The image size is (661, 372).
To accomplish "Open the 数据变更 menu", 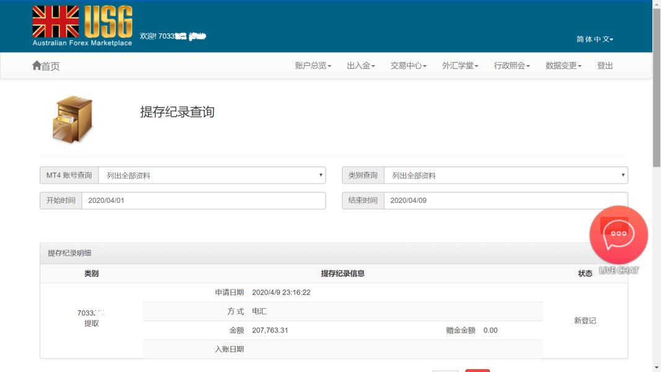I will click(563, 66).
